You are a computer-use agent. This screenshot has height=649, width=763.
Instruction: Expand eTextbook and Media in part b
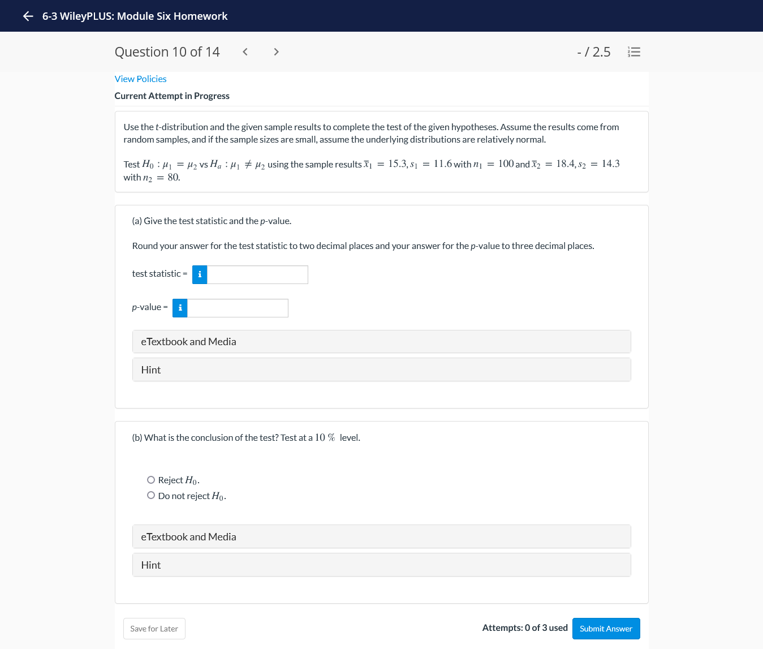382,536
